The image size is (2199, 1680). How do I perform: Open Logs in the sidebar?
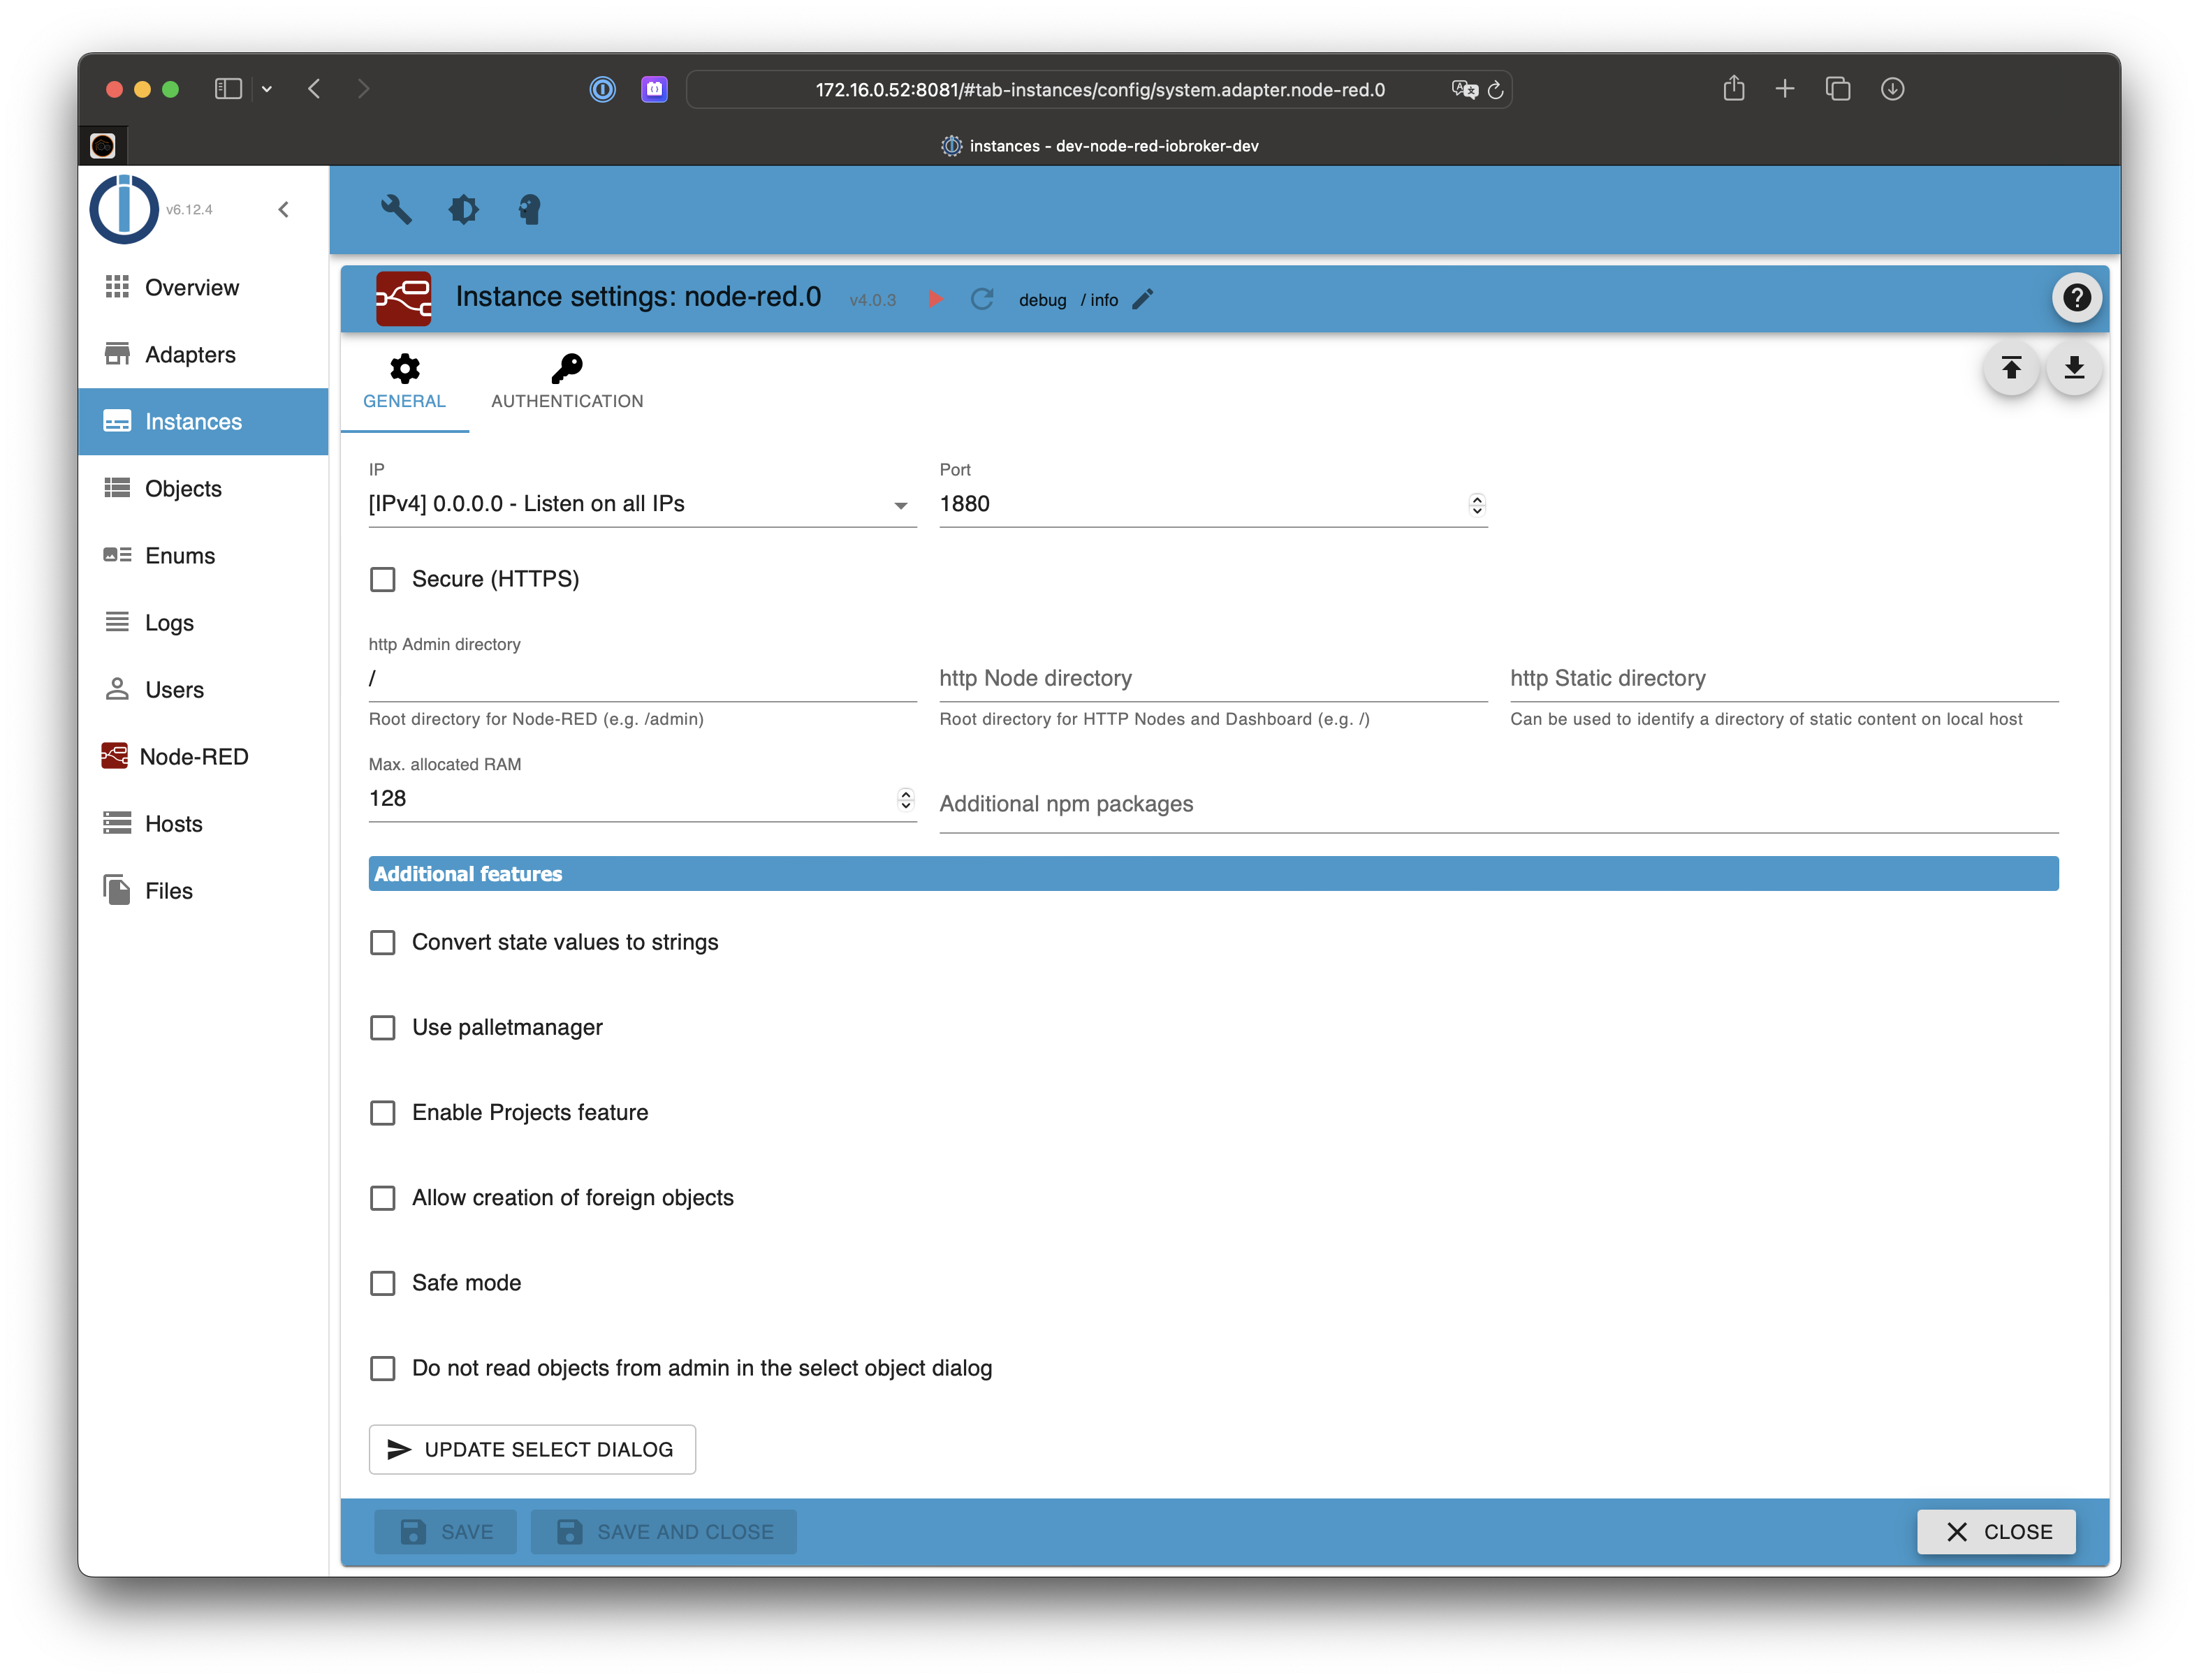coord(203,622)
